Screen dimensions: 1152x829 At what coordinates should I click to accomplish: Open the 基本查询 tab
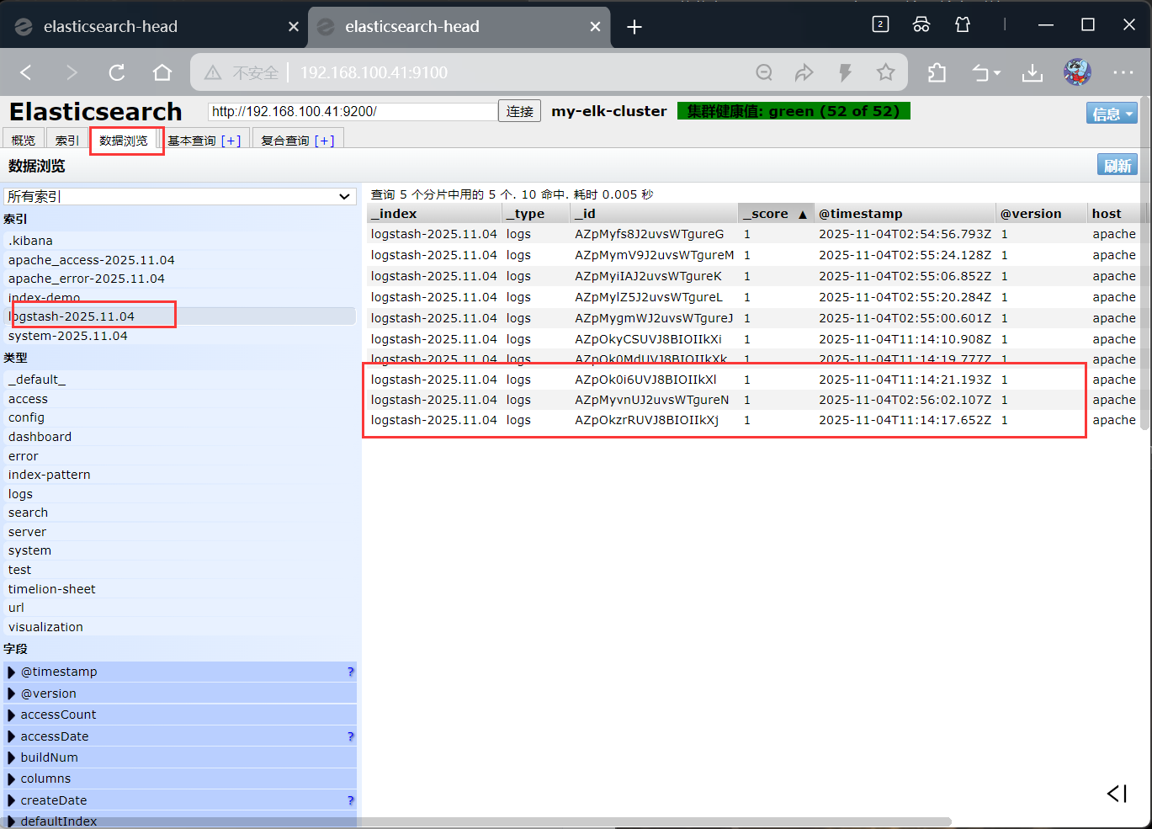click(192, 141)
